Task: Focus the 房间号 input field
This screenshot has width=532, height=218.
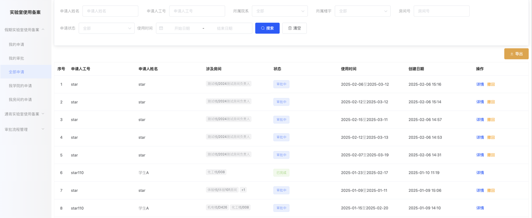Action: [441, 11]
